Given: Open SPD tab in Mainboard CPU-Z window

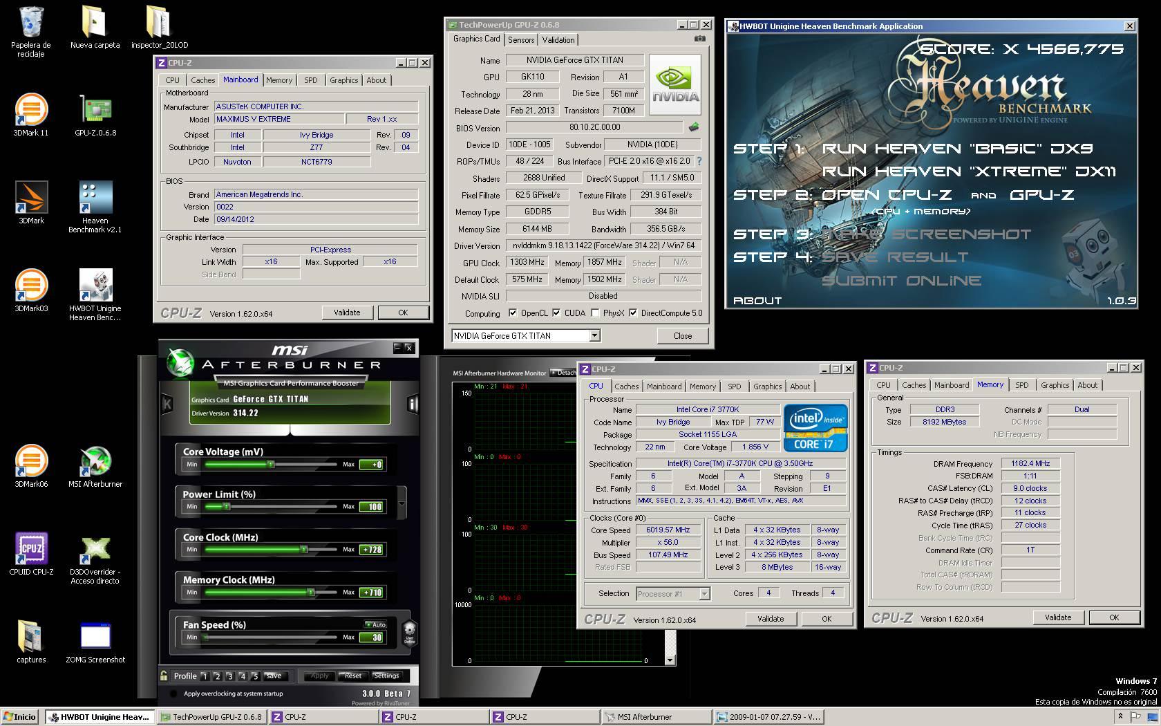Looking at the screenshot, I should point(311,80).
